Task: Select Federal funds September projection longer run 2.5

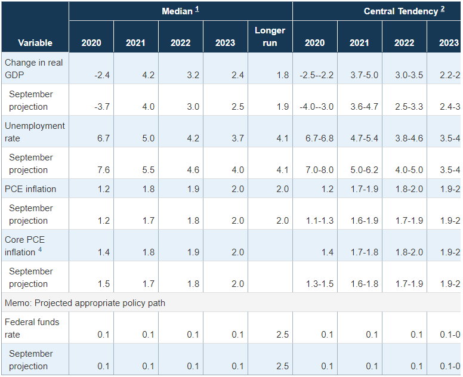Action: tap(283, 366)
